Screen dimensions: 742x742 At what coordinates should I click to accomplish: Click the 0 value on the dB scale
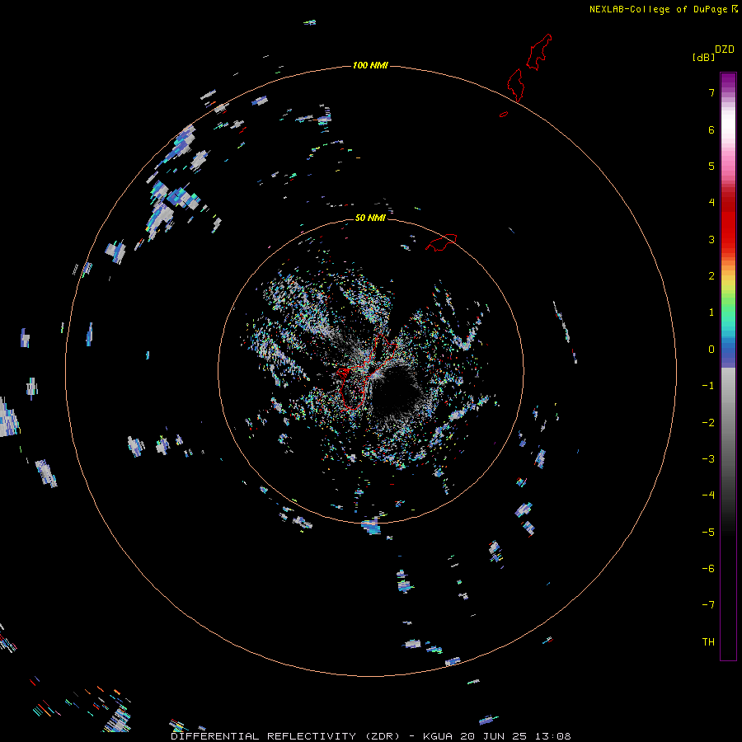pos(711,350)
